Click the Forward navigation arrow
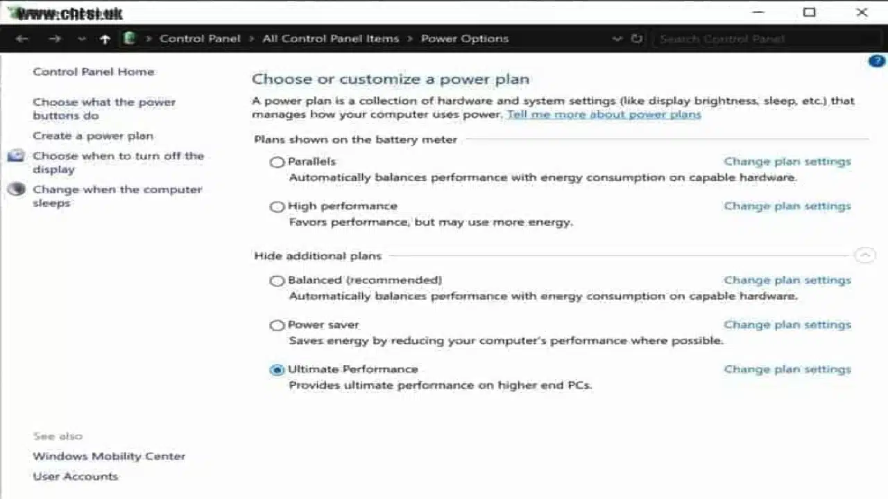 click(x=54, y=39)
